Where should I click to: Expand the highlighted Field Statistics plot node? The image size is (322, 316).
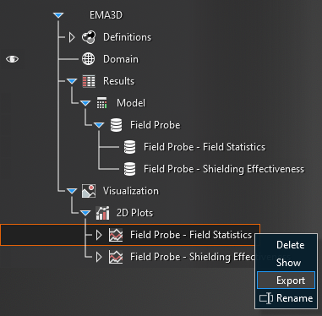99,235
